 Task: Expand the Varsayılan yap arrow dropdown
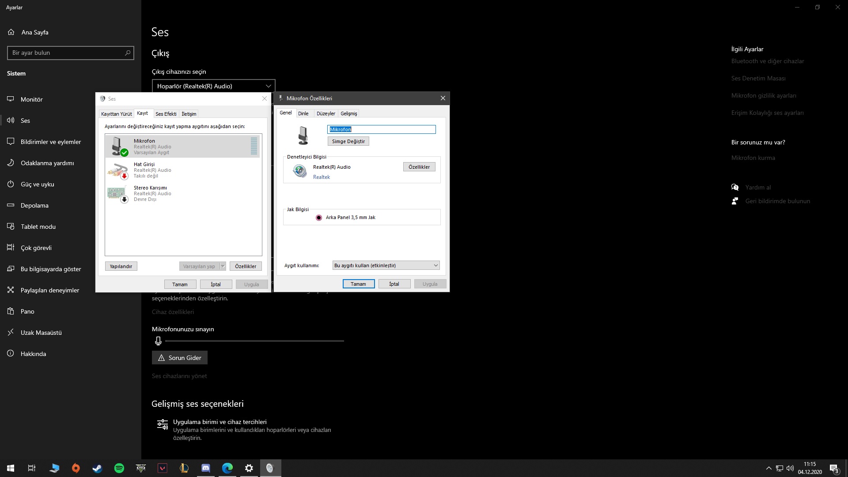pos(223,266)
